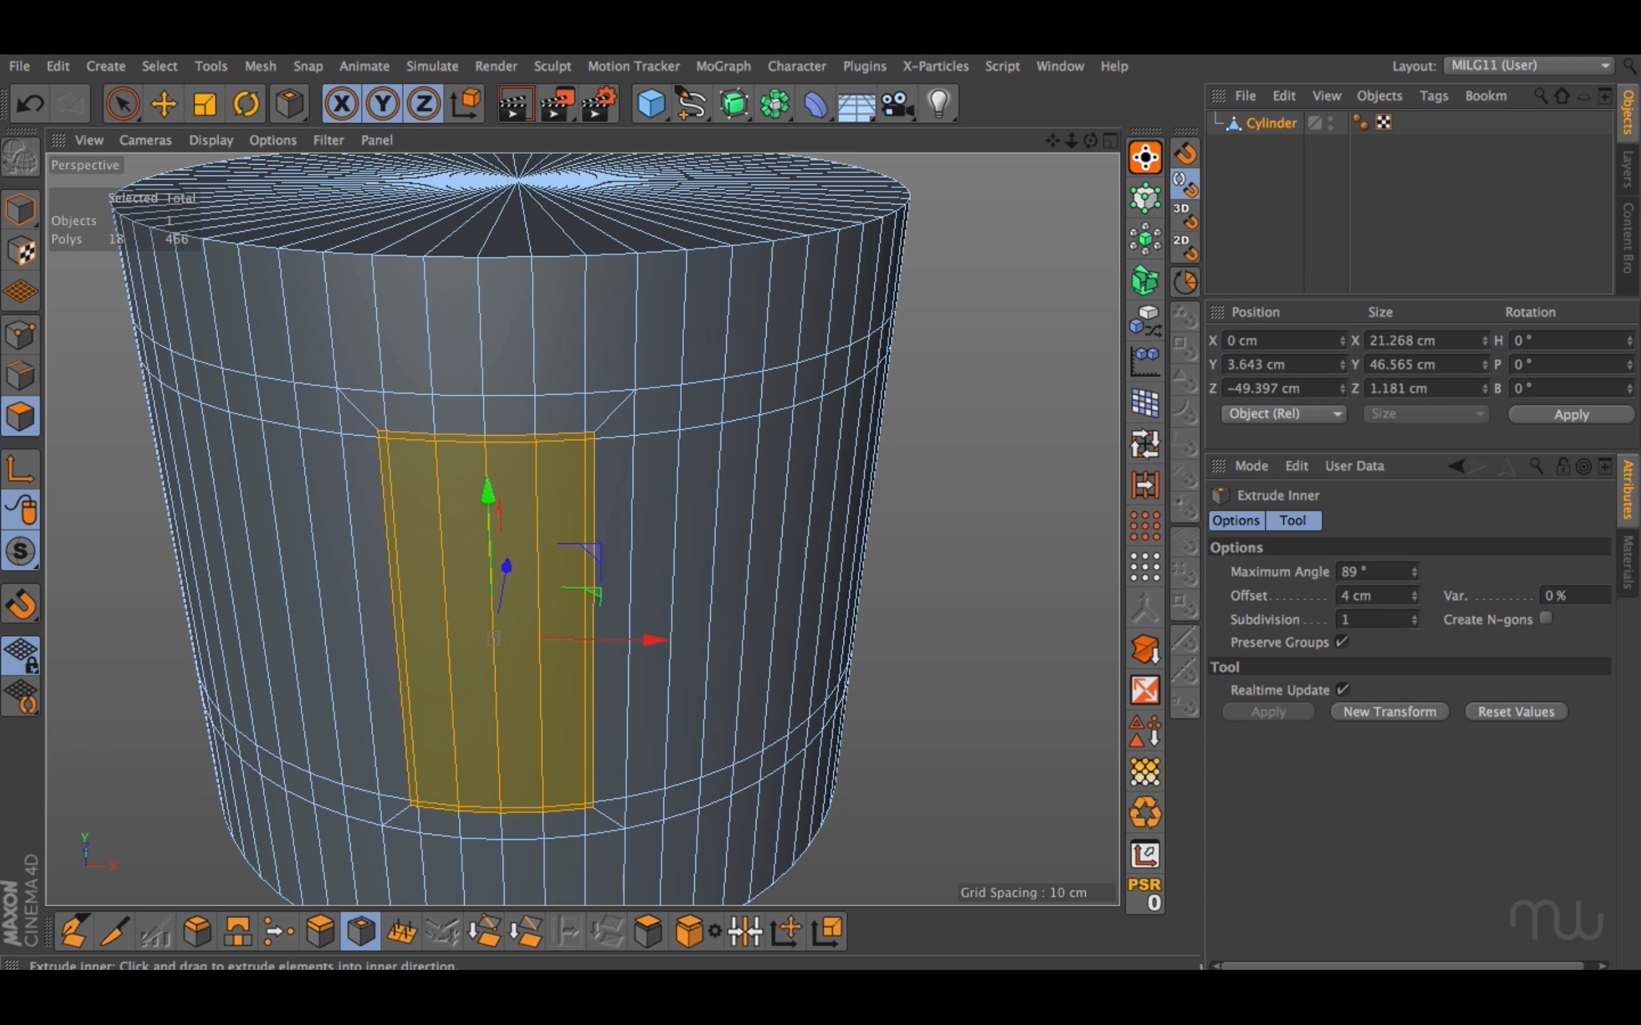Click the Cylinder texture tag

[x=1383, y=122]
